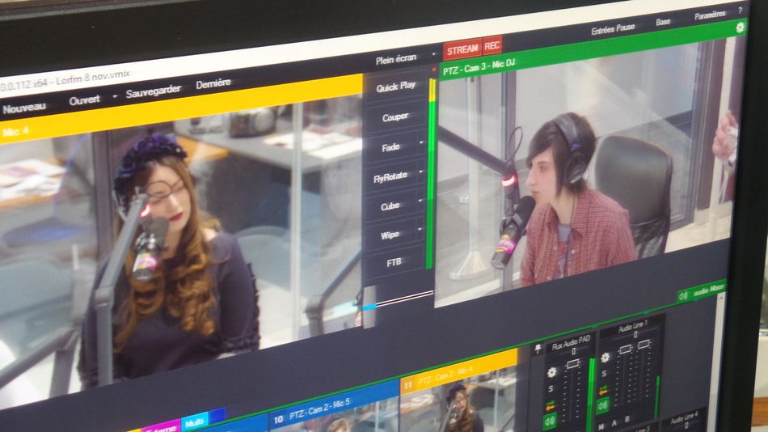Viewport: 768px width, 432px height.
Task: Click the routing arrows icon of Audio Line 1
Action: (x=603, y=390)
